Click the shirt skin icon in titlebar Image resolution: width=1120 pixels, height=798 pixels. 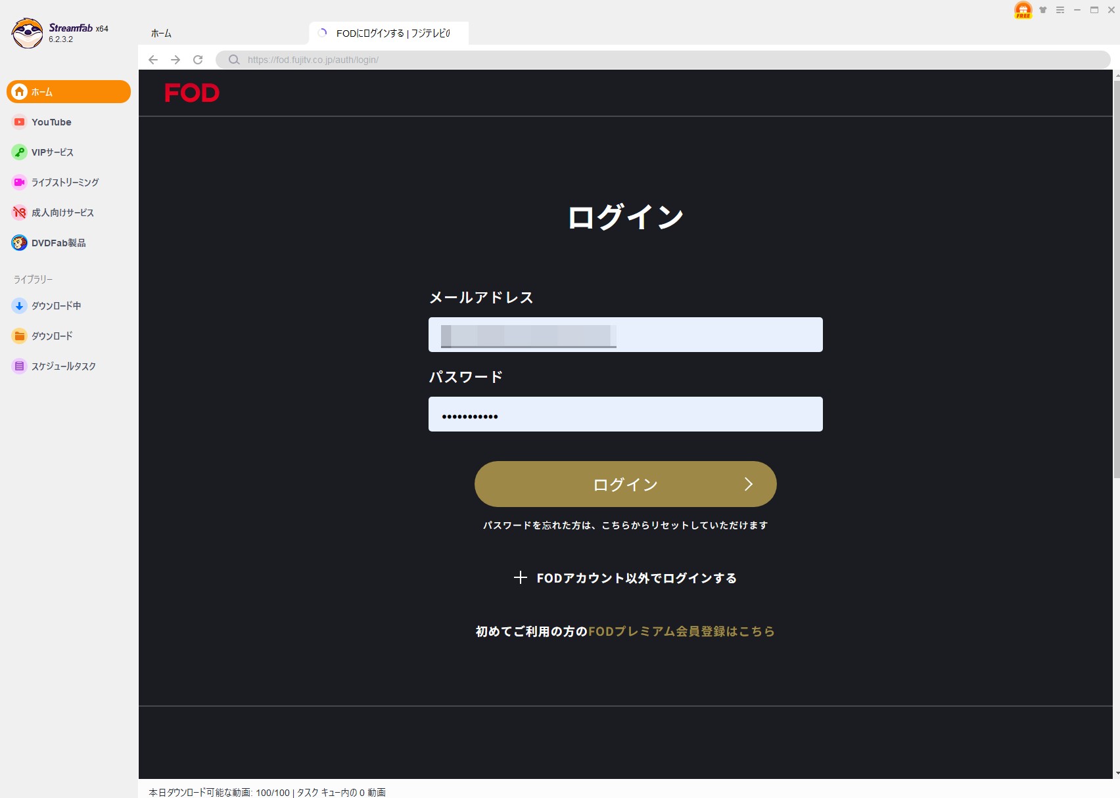click(1043, 10)
